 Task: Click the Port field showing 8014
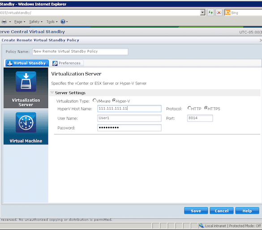(x=200, y=118)
